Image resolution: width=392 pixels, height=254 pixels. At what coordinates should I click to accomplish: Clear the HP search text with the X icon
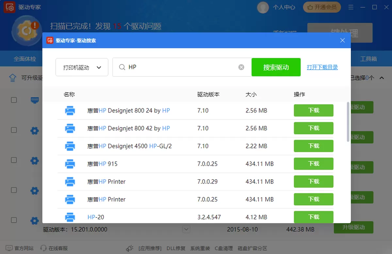[241, 67]
